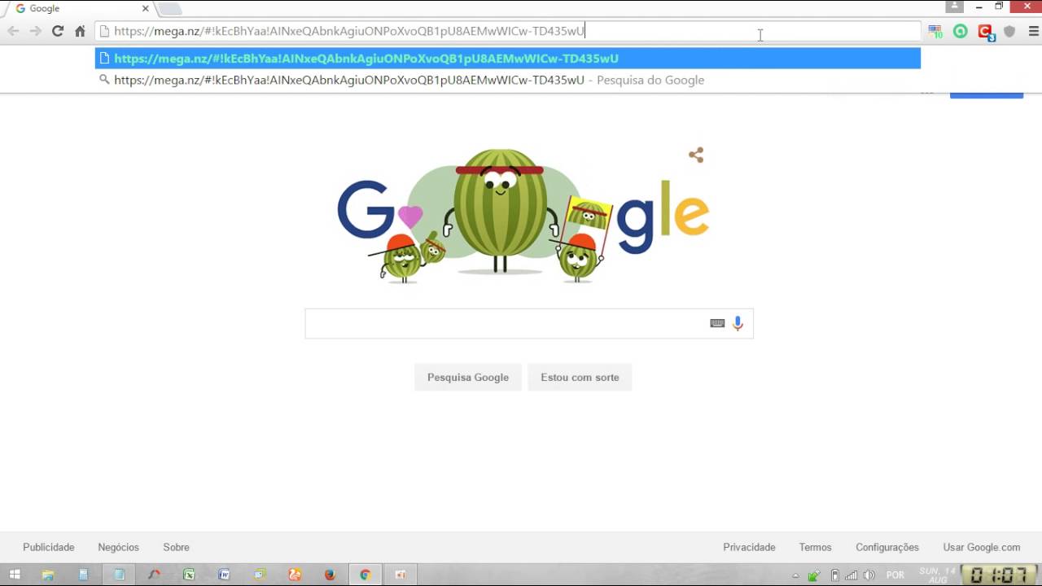The width and height of the screenshot is (1042, 586).
Task: Launch Excel from the taskbar
Action: tap(189, 575)
